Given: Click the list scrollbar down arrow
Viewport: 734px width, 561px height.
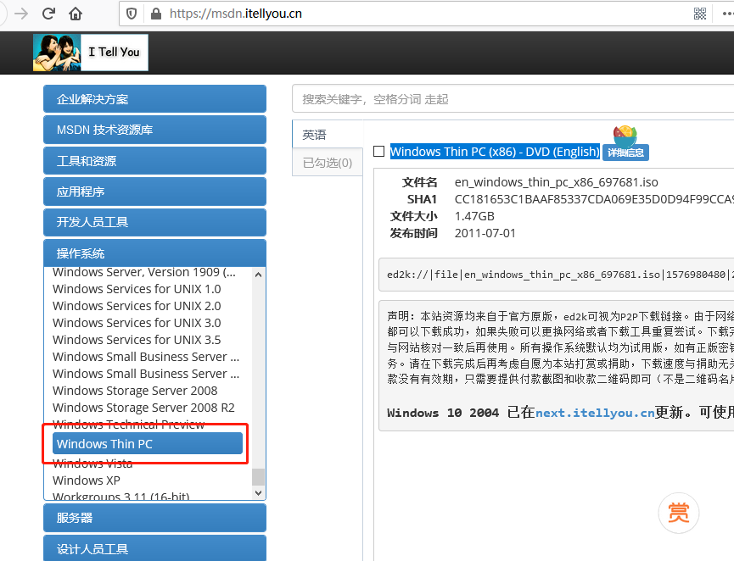Looking at the screenshot, I should tap(259, 492).
